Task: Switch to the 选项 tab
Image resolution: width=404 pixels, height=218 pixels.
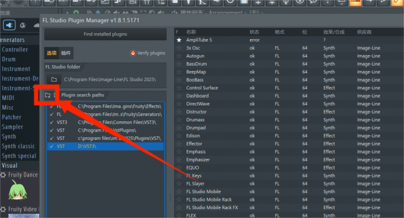Action: coord(52,53)
